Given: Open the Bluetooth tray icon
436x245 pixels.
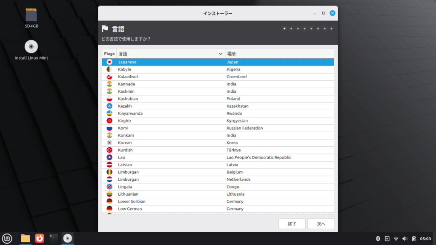Looking at the screenshot, I should pyautogui.click(x=377, y=239).
